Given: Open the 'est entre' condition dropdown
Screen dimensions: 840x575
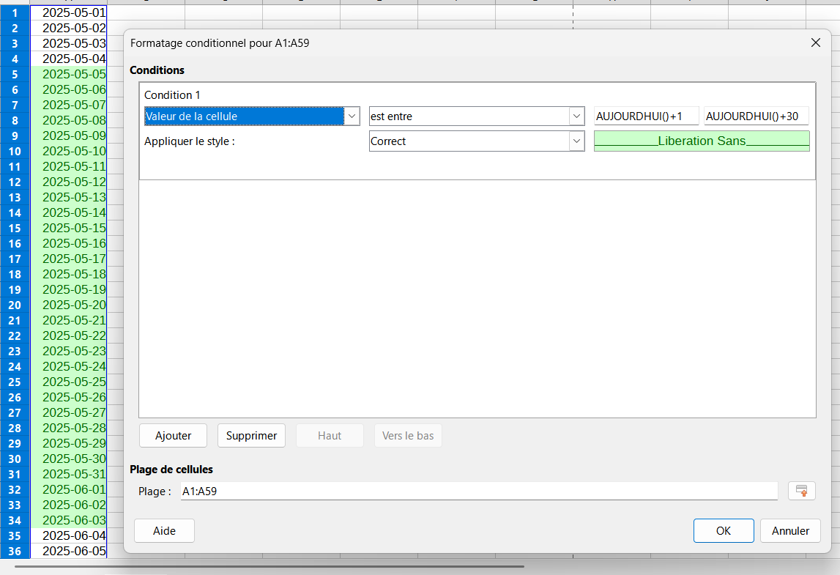Looking at the screenshot, I should (576, 116).
